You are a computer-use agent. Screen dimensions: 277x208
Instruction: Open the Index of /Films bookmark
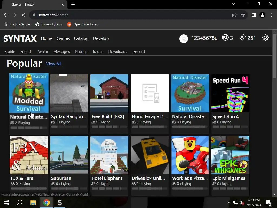pos(49,24)
